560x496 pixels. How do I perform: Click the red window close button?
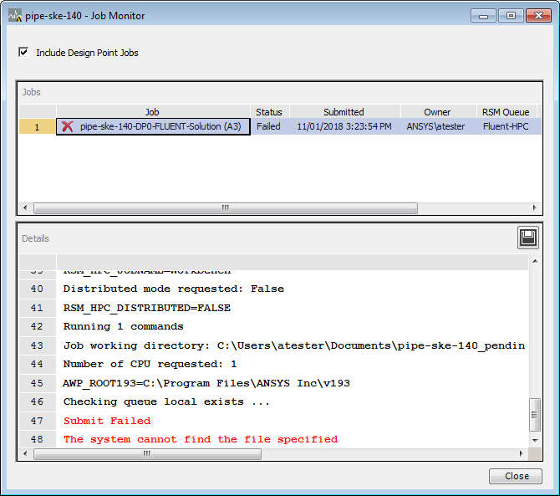(538, 16)
